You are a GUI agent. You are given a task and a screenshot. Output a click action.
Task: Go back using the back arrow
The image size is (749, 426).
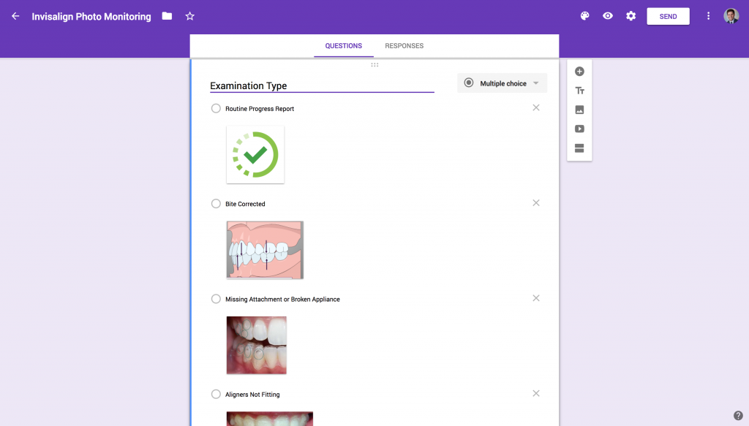pos(15,16)
